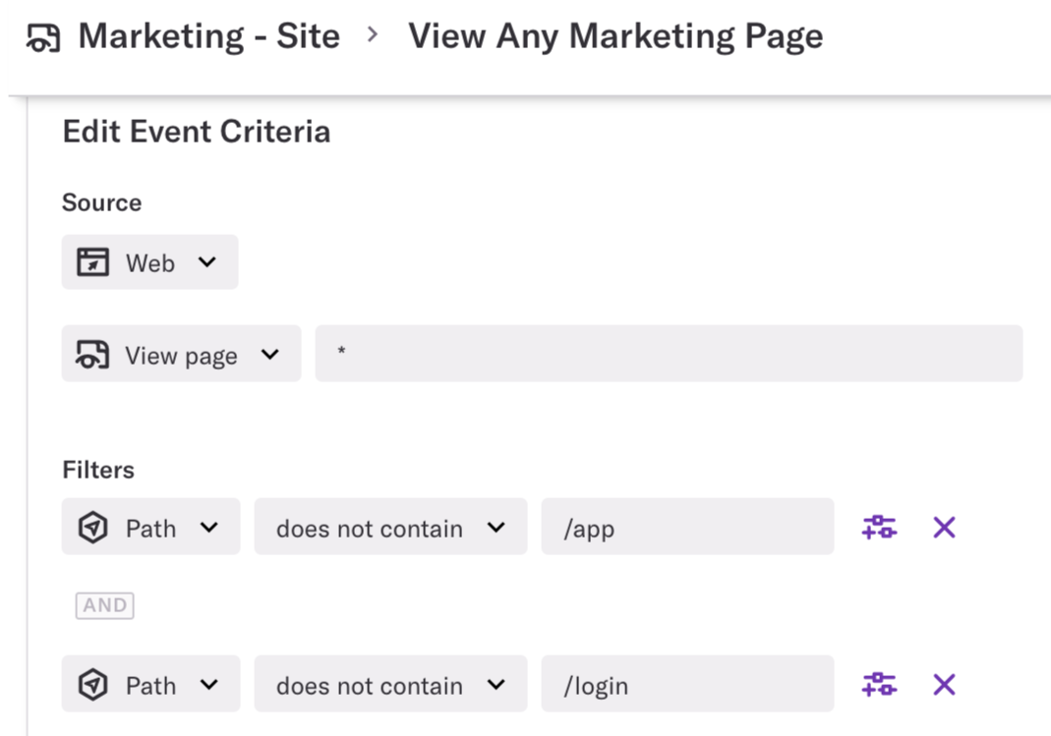The width and height of the screenshot is (1051, 736).
Task: Change 'does not contain' operator for /app
Action: click(390, 527)
